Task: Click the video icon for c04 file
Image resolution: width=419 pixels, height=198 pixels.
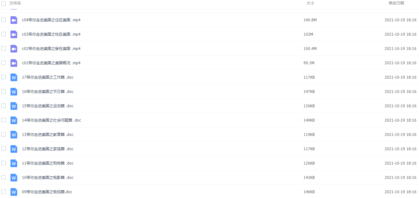Action: coord(14,20)
